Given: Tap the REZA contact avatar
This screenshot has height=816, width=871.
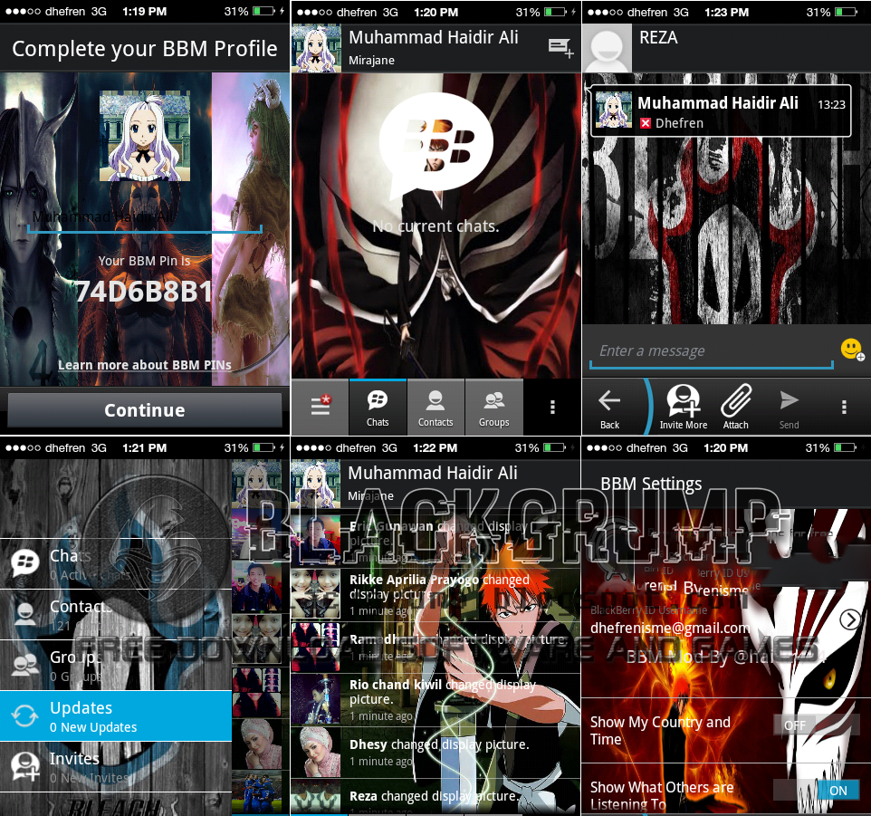Looking at the screenshot, I should tap(608, 48).
